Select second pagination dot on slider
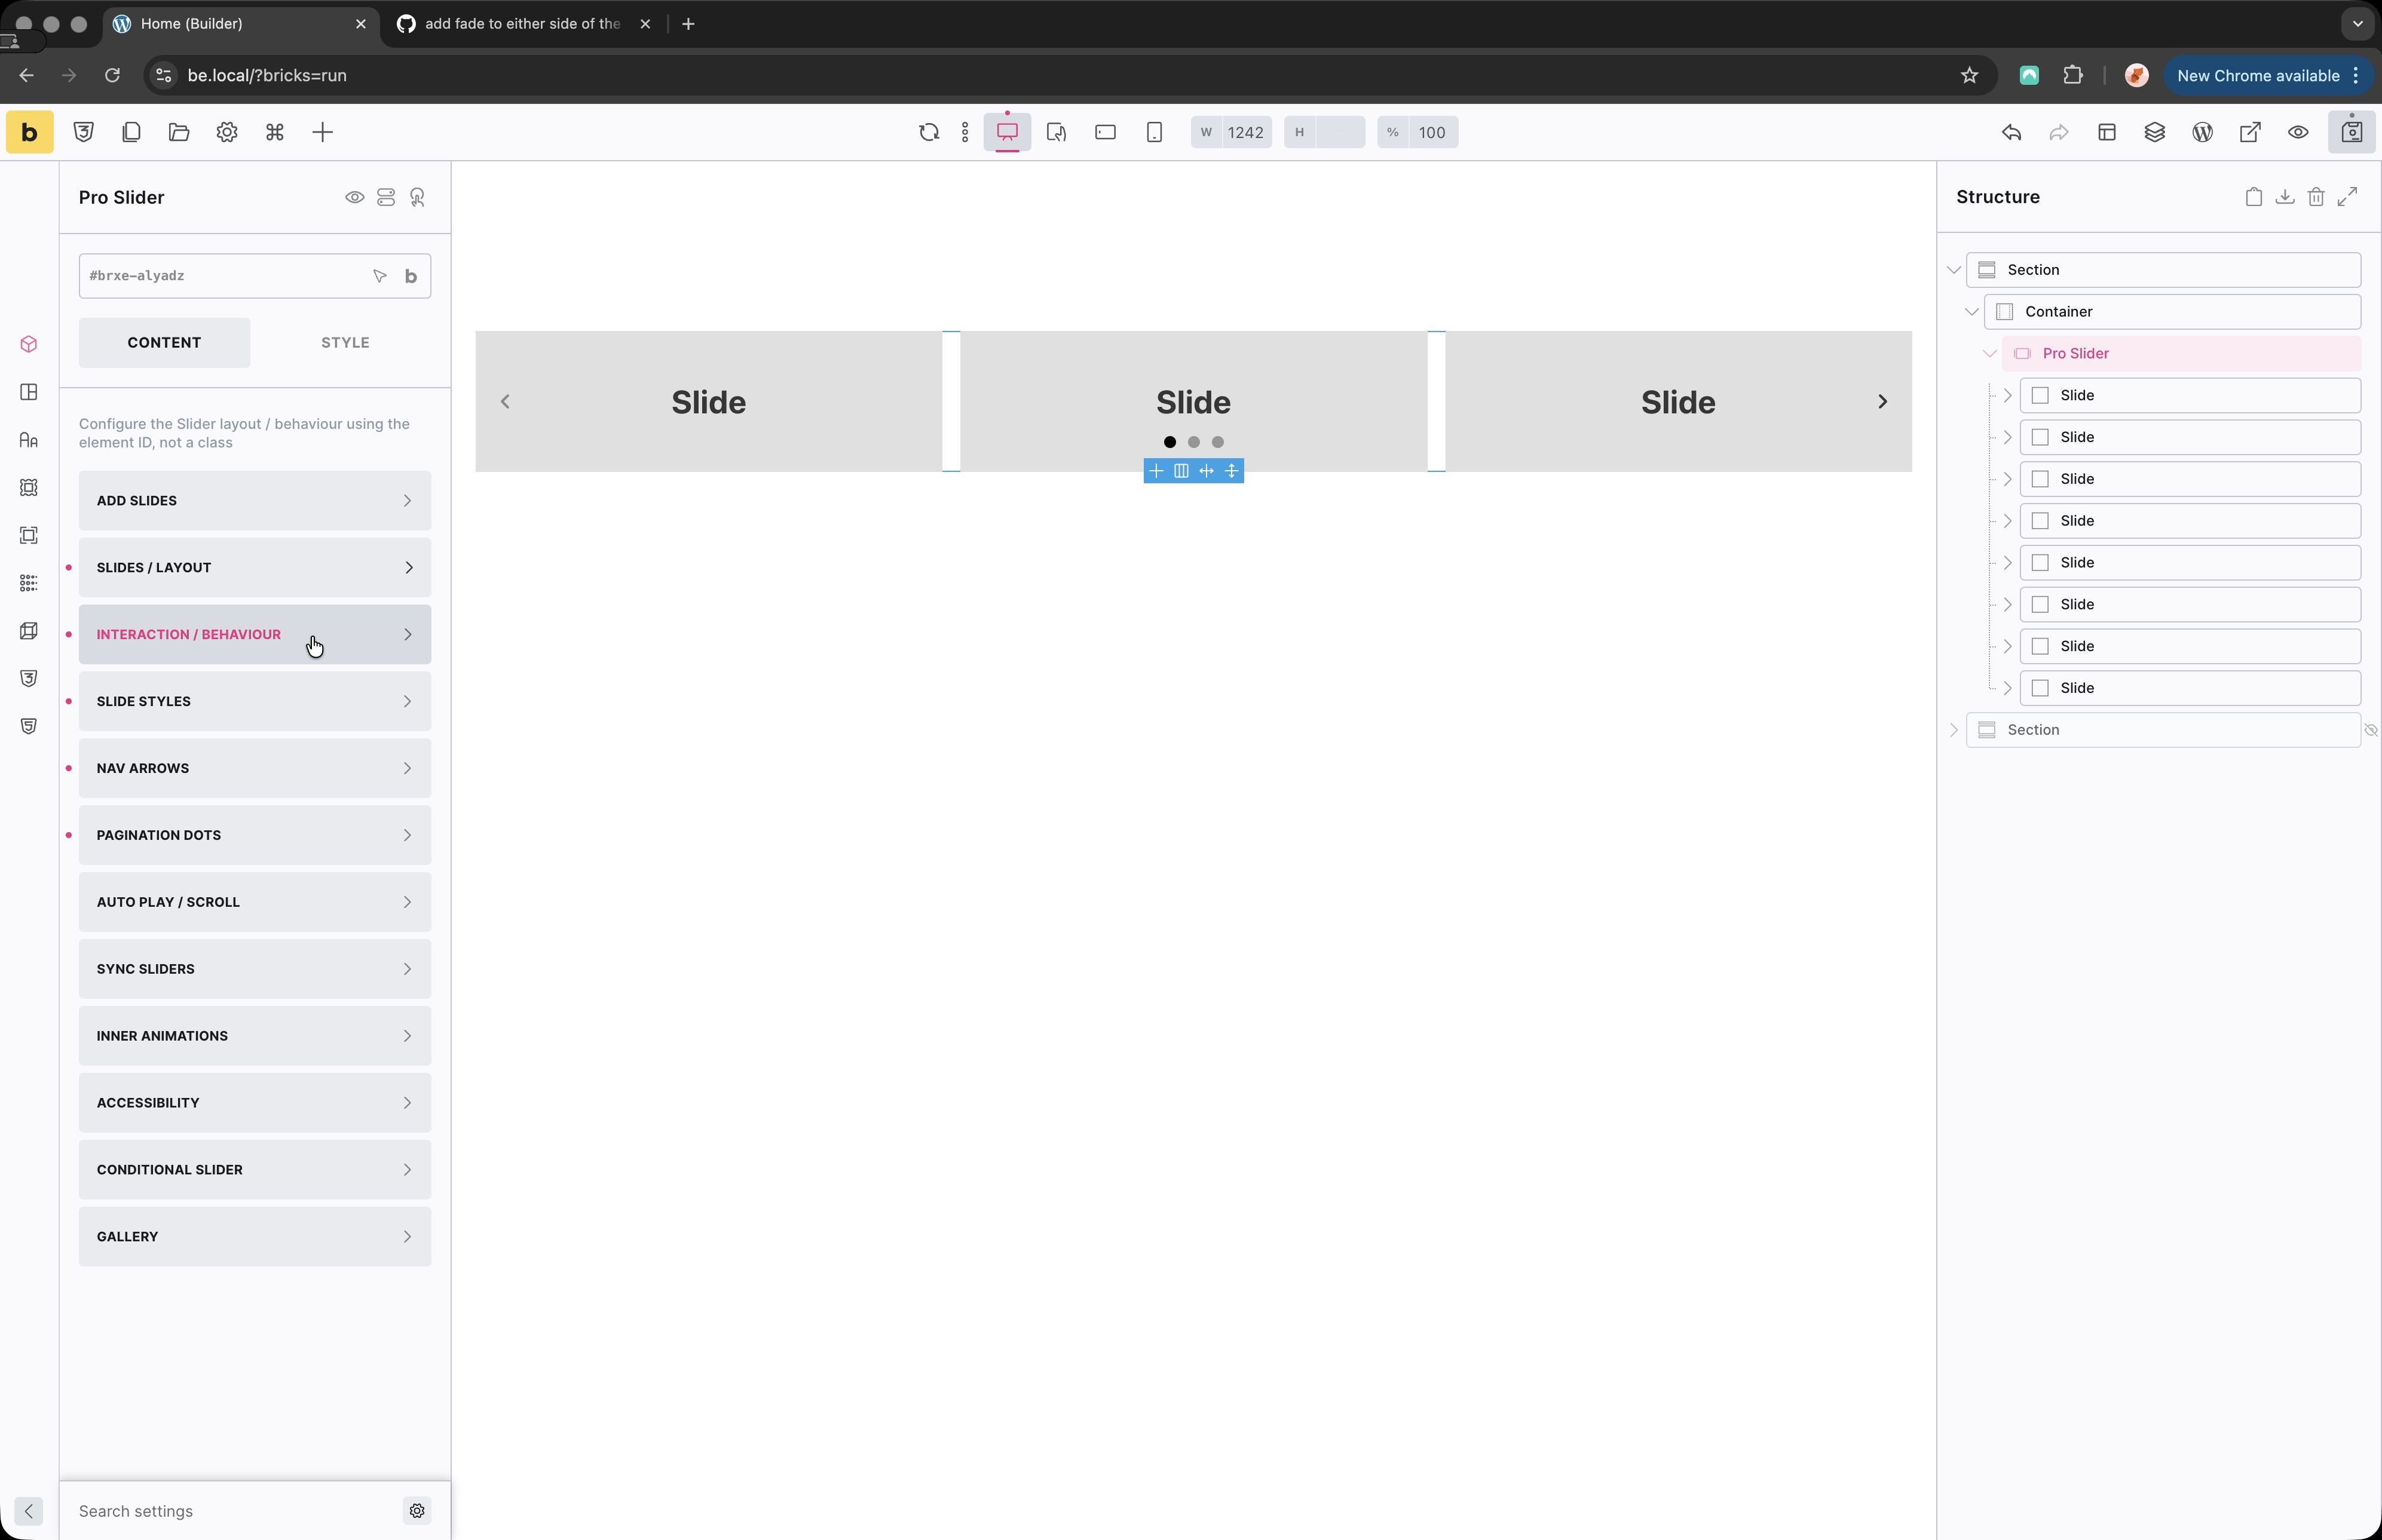Viewport: 2382px width, 1540px height. tap(1193, 442)
